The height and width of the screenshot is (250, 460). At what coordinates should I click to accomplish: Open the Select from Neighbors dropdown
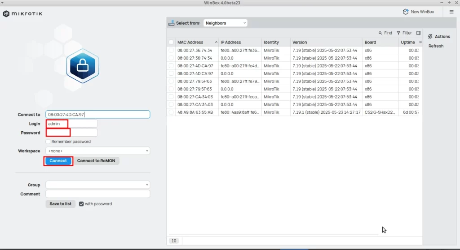click(x=226, y=23)
